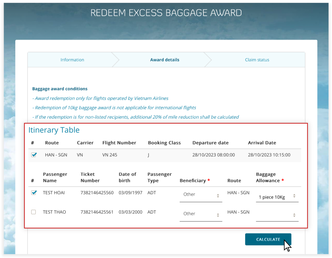Open the Claim status step tab
Image resolution: width=332 pixels, height=258 pixels.
click(257, 60)
